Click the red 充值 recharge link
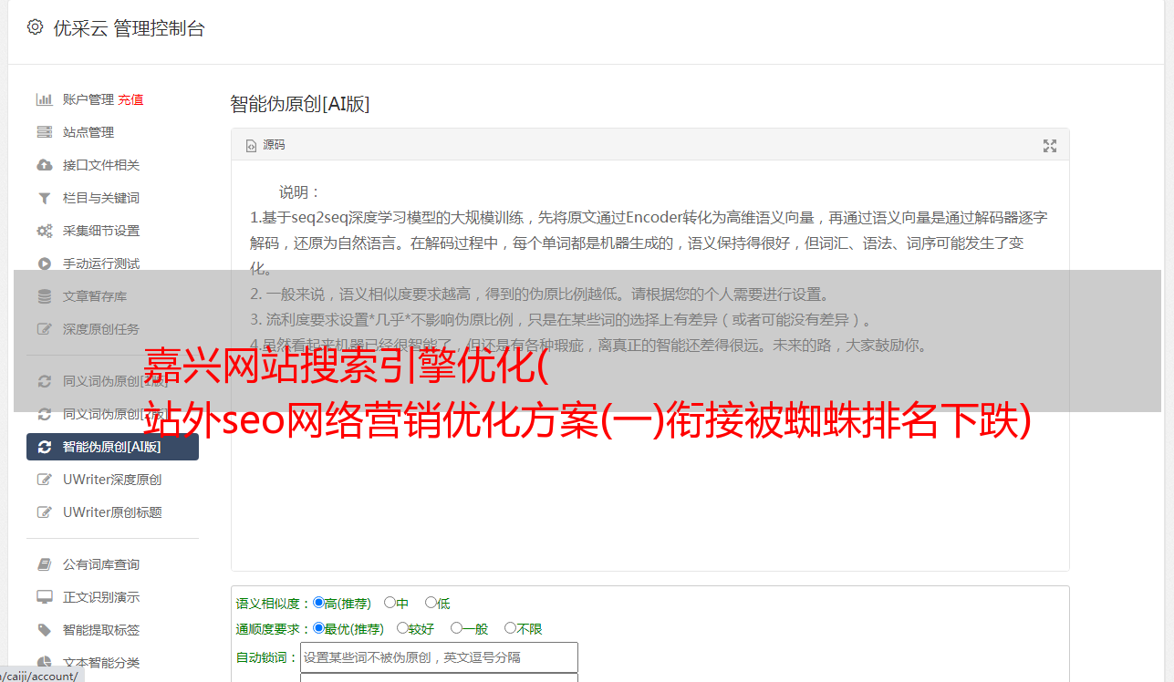Screen dimensions: 1174x682 coord(130,99)
